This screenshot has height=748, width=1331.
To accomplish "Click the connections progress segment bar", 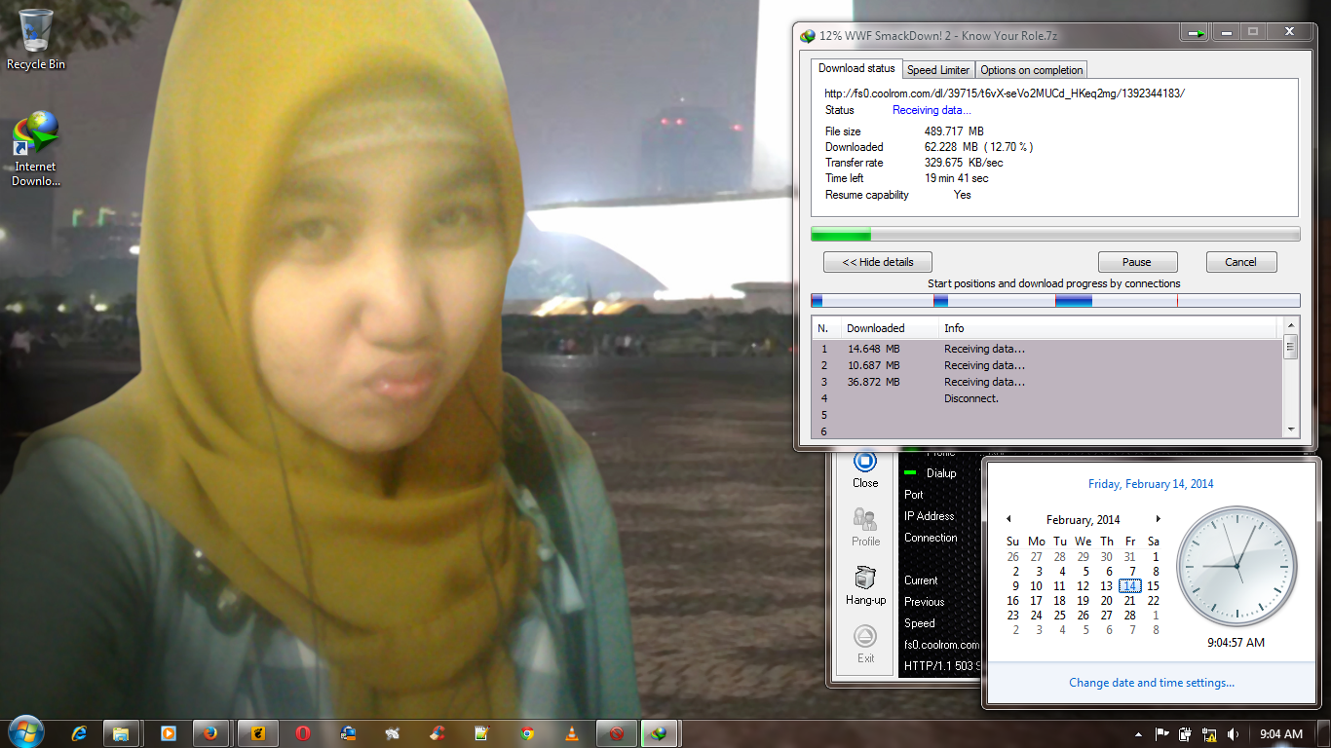I will point(1055,301).
